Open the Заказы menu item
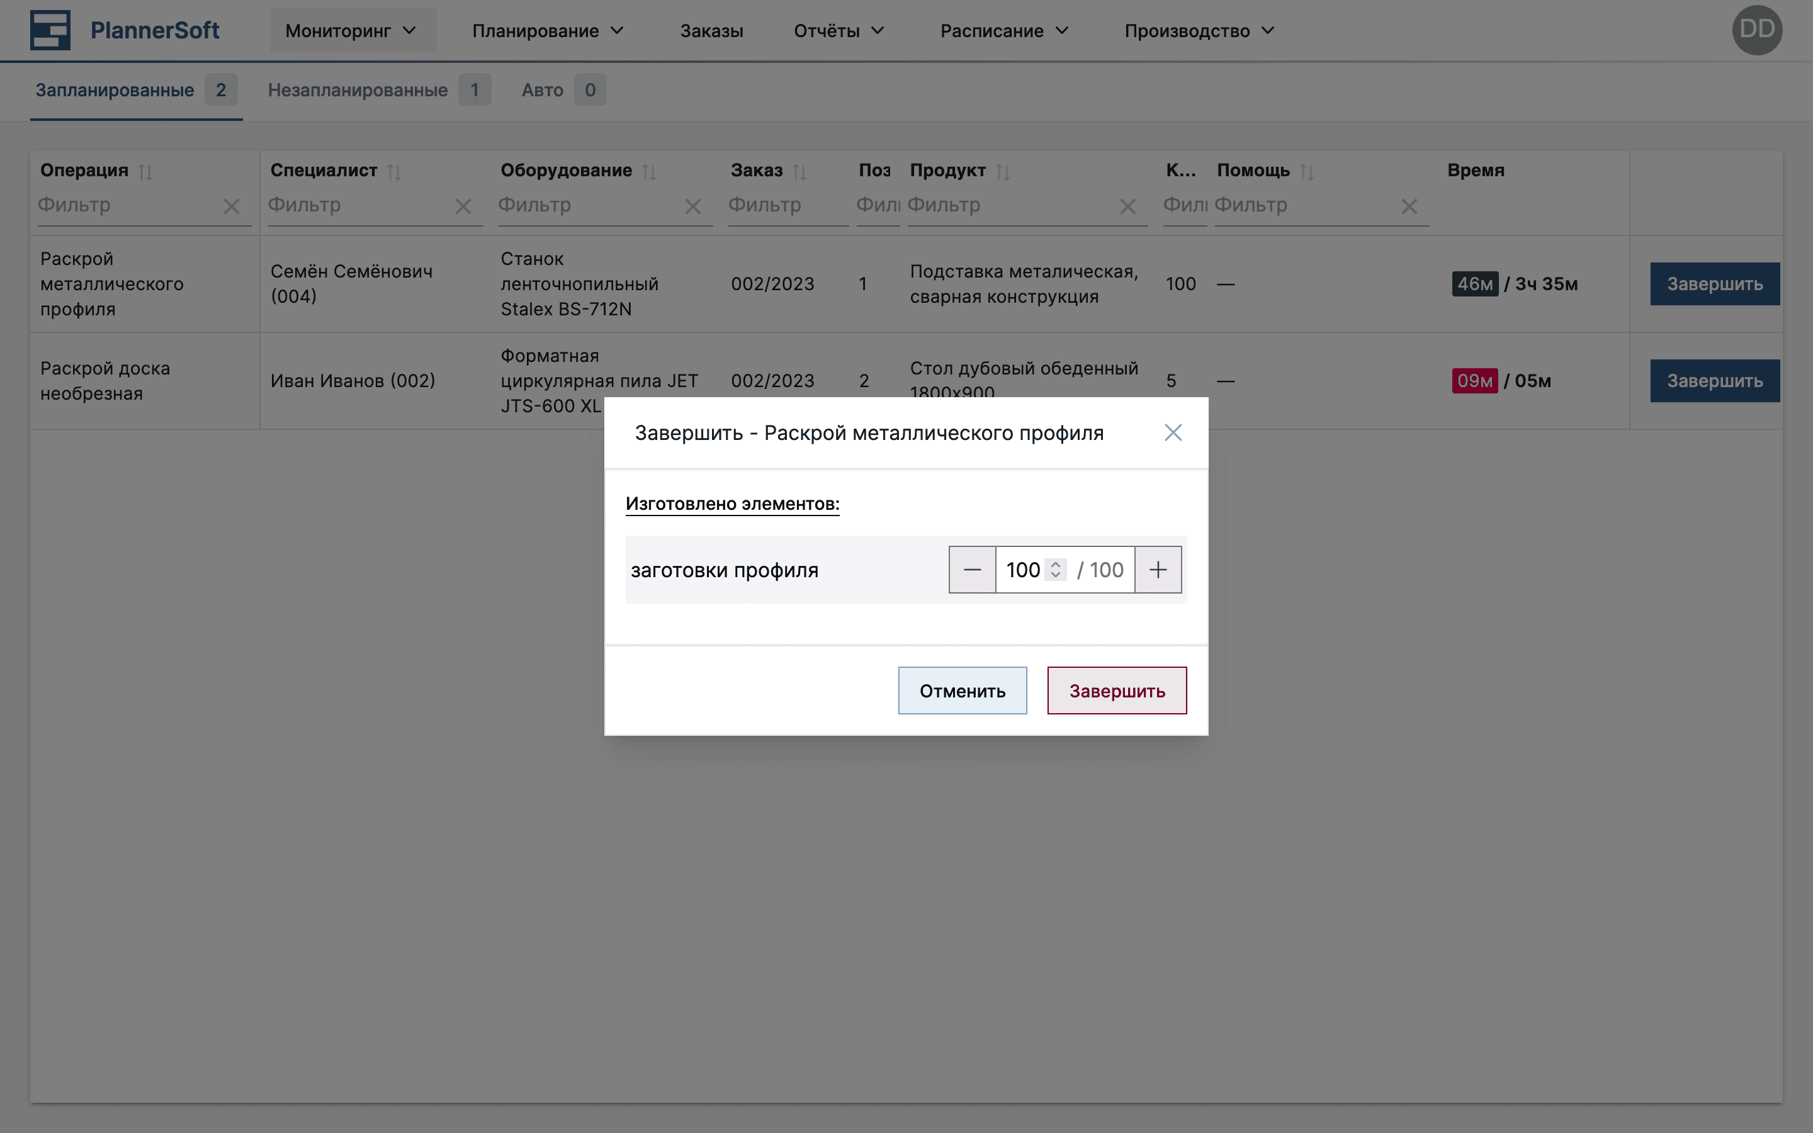 (x=711, y=31)
